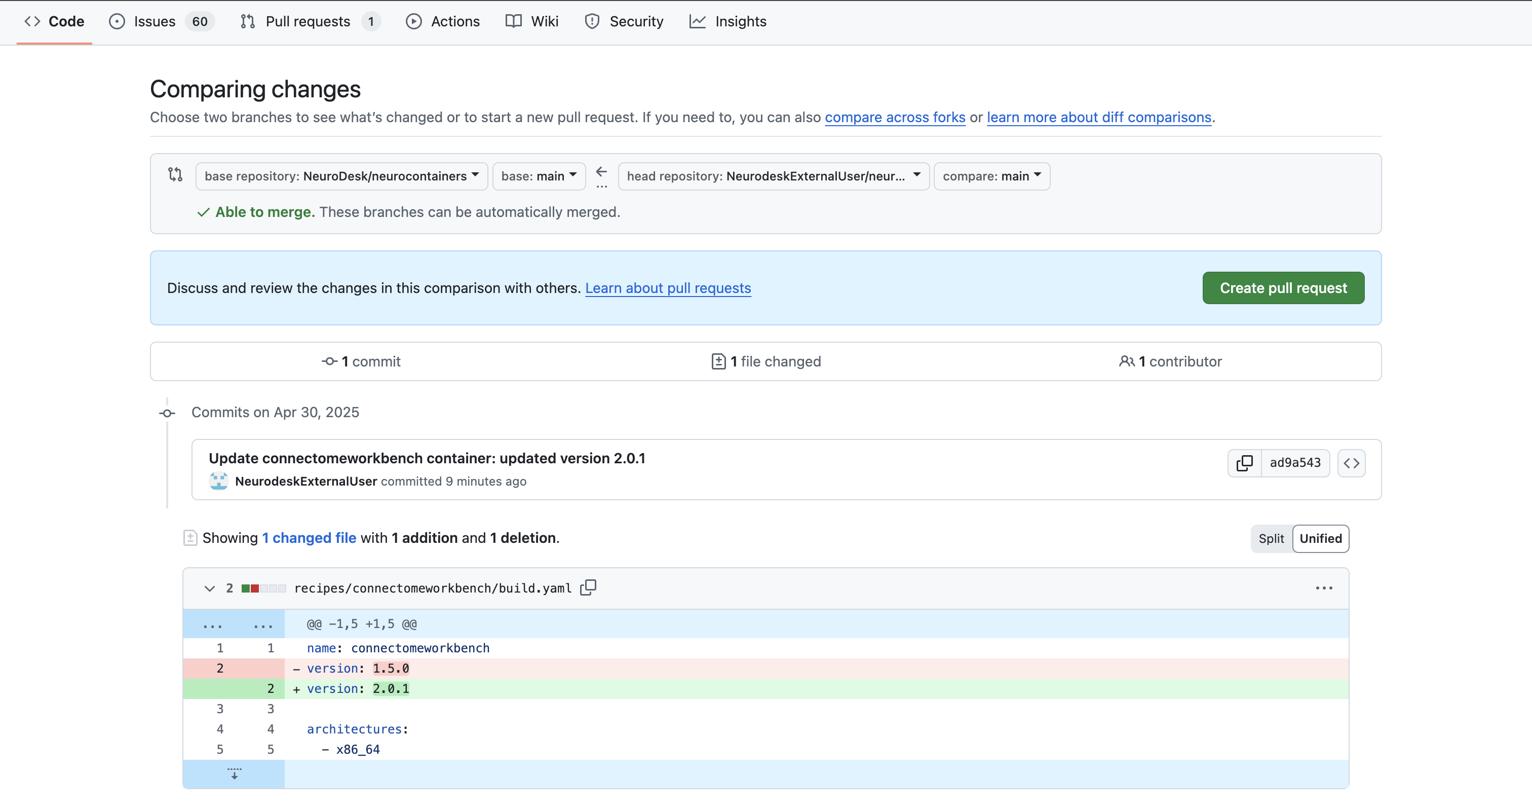Expand diff lines downward arrow
The width and height of the screenshot is (1532, 811).
235,773
